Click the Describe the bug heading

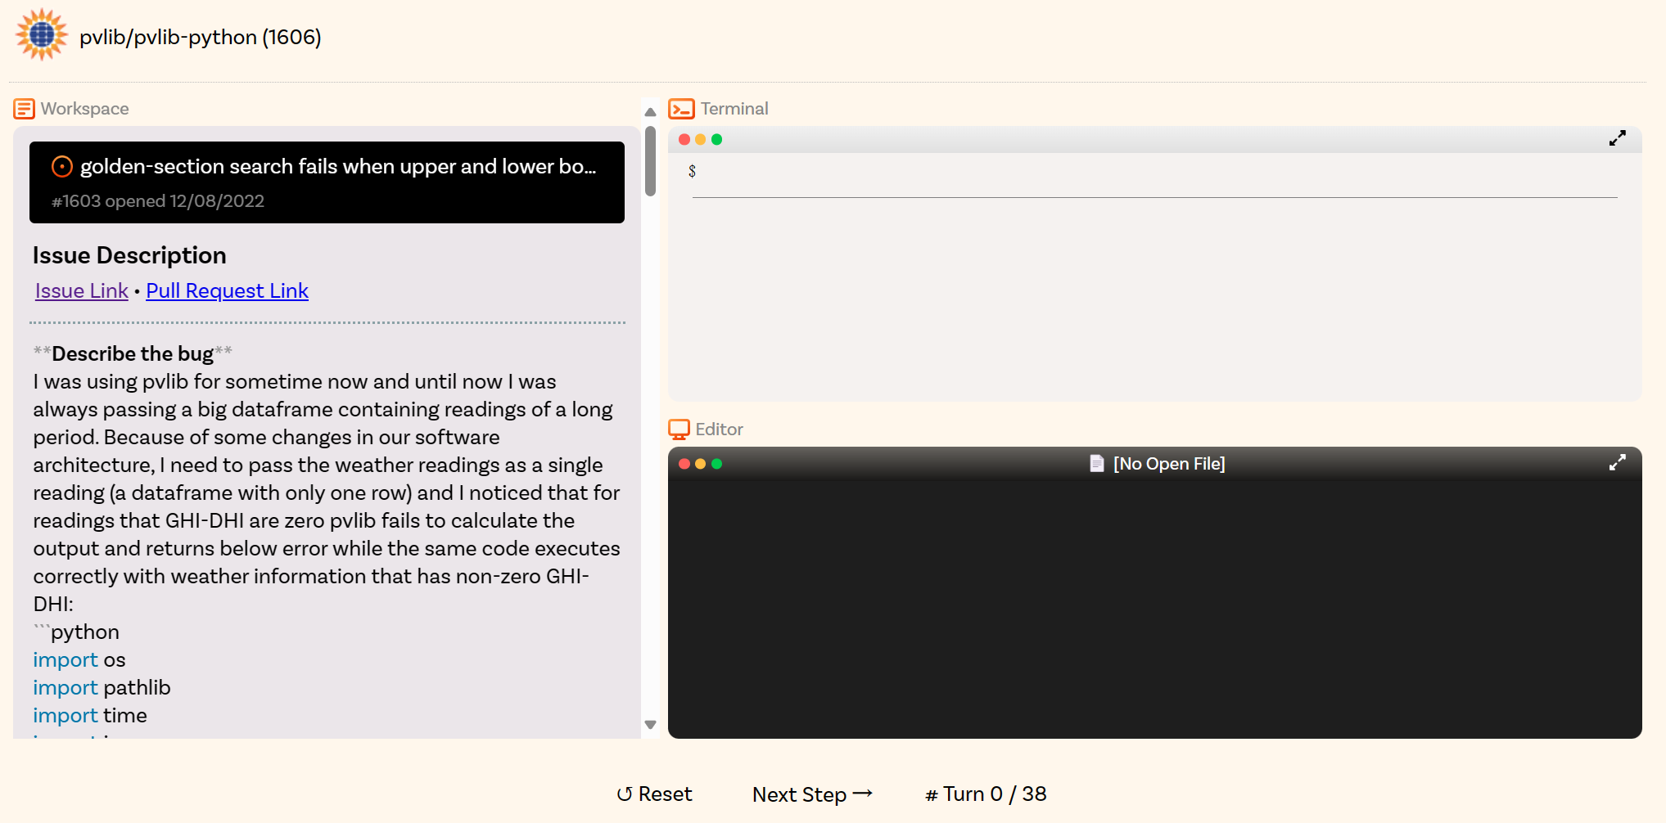[x=133, y=353]
